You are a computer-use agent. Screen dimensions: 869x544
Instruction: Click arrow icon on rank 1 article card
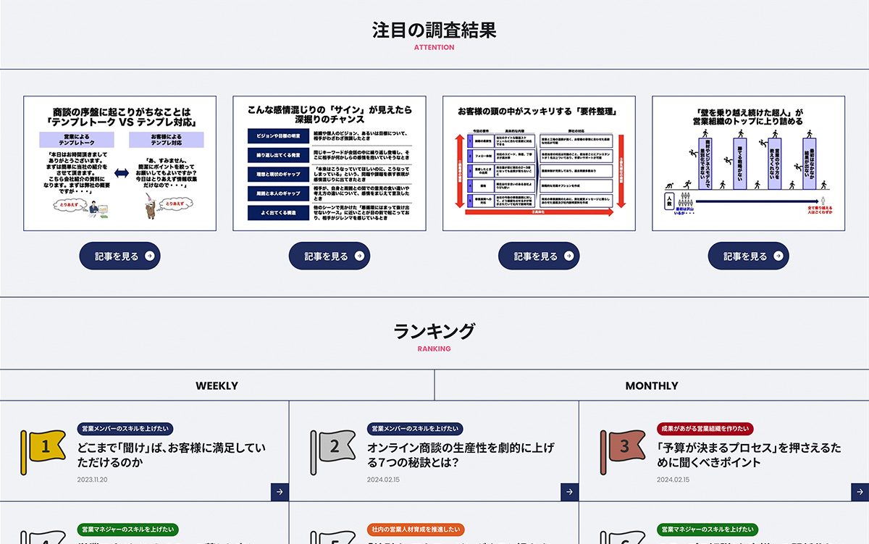(x=280, y=492)
